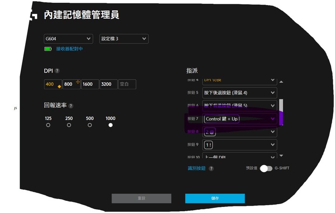Click the 按鈕 9 row label
335x213 pixels.
pyautogui.click(x=193, y=145)
